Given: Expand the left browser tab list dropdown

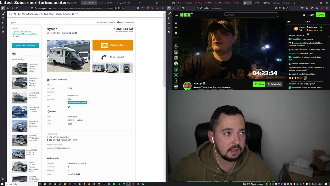Looking at the screenshot, I should coord(140,3).
